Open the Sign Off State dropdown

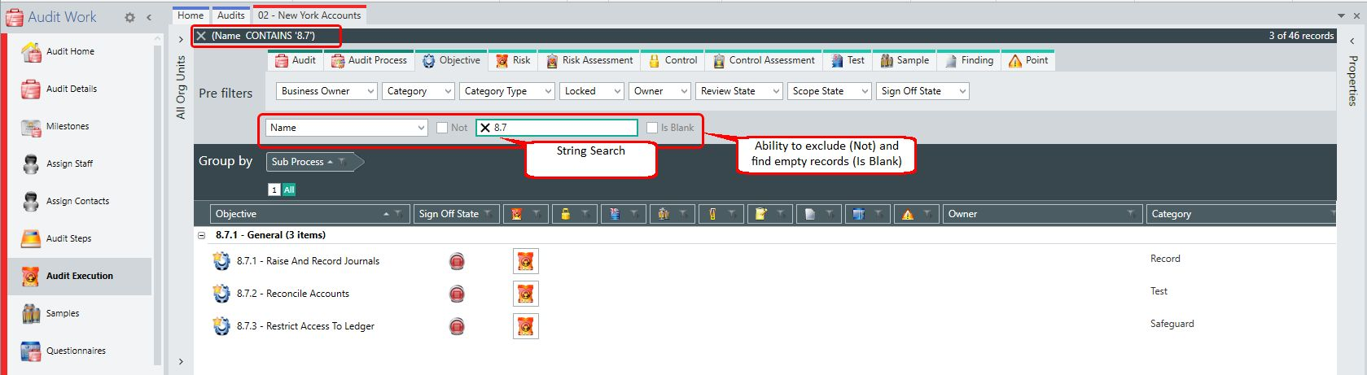tap(922, 91)
